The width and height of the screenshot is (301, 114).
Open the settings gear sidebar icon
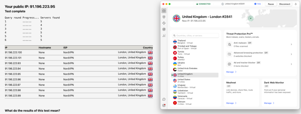pos(164,105)
